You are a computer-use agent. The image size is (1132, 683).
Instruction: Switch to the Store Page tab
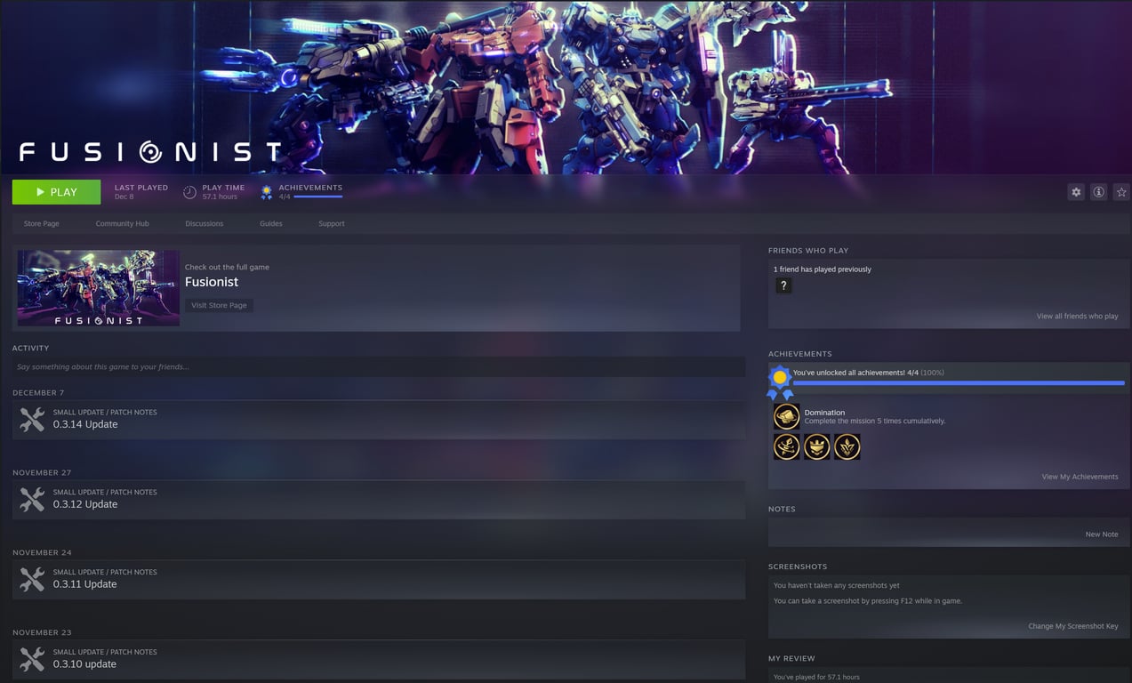(x=40, y=223)
